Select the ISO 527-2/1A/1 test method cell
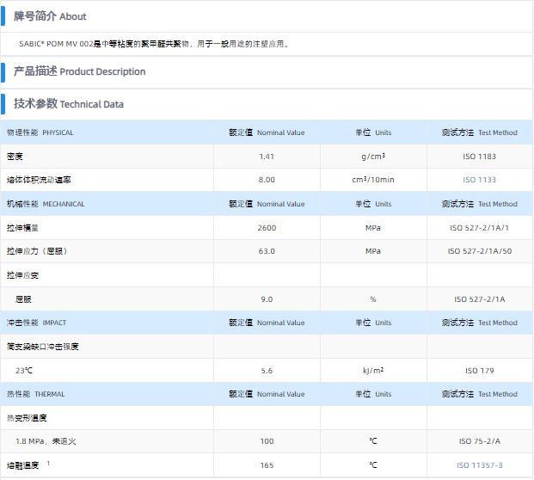The height and width of the screenshot is (480, 534). coord(479,228)
